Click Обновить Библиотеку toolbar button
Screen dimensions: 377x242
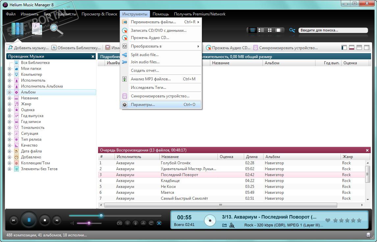coord(76,48)
